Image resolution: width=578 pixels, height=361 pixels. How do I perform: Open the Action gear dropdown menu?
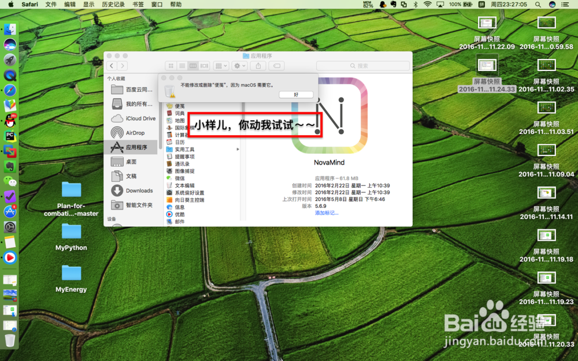point(239,66)
